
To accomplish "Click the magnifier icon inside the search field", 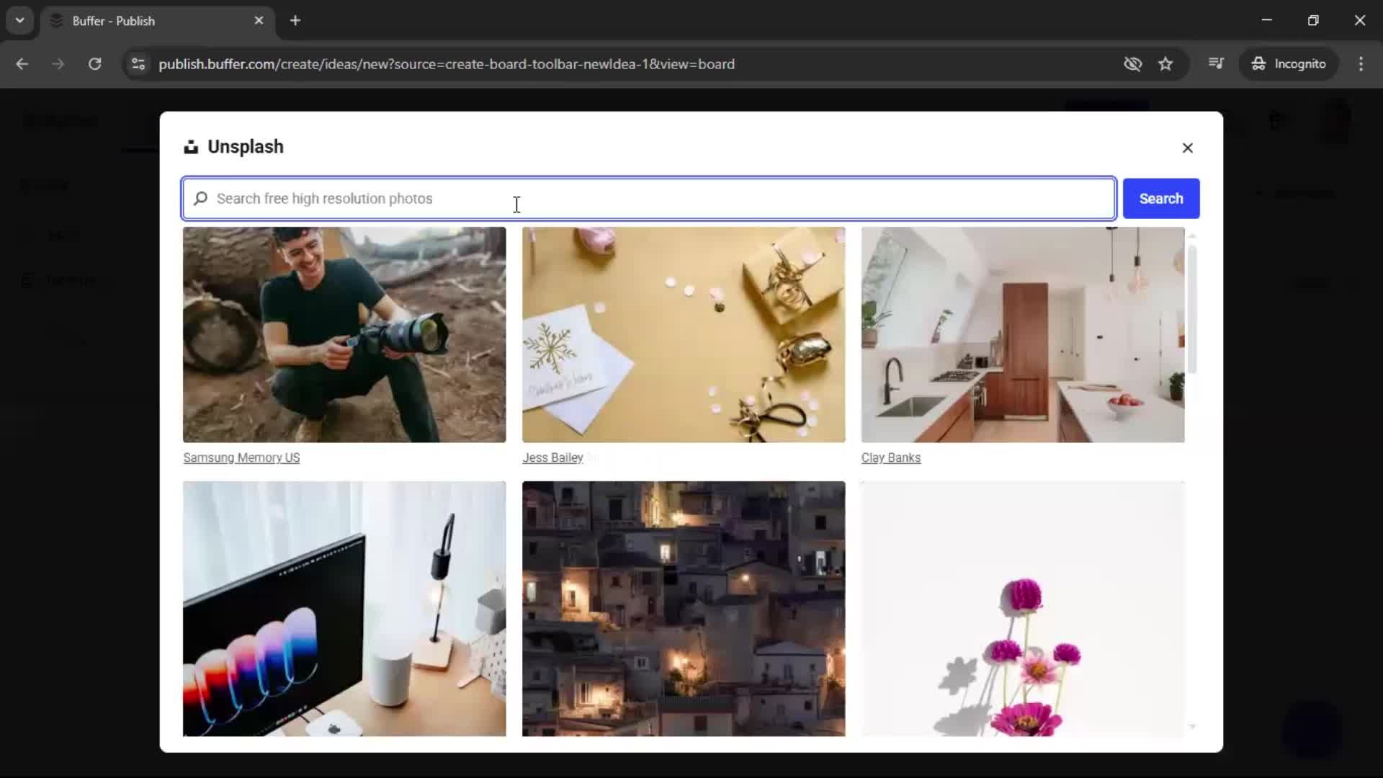I will 201,199.
